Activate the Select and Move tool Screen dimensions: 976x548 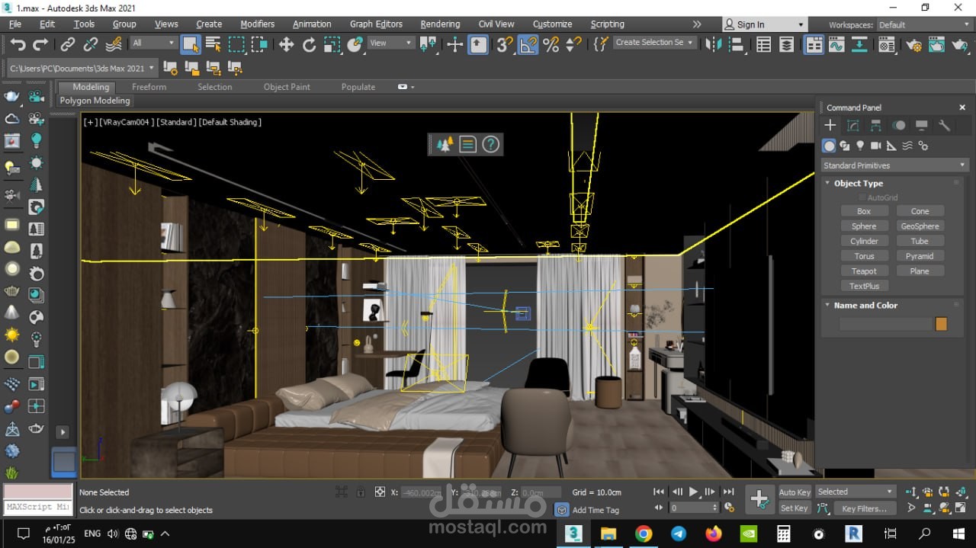[x=286, y=44]
